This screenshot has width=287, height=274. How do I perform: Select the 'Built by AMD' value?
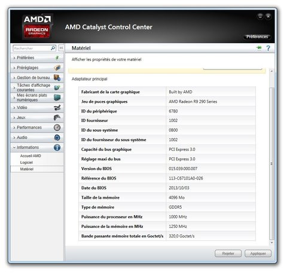click(x=181, y=92)
